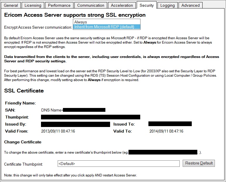
Task: Click the SAN DNS Name value
Action: click(73, 110)
